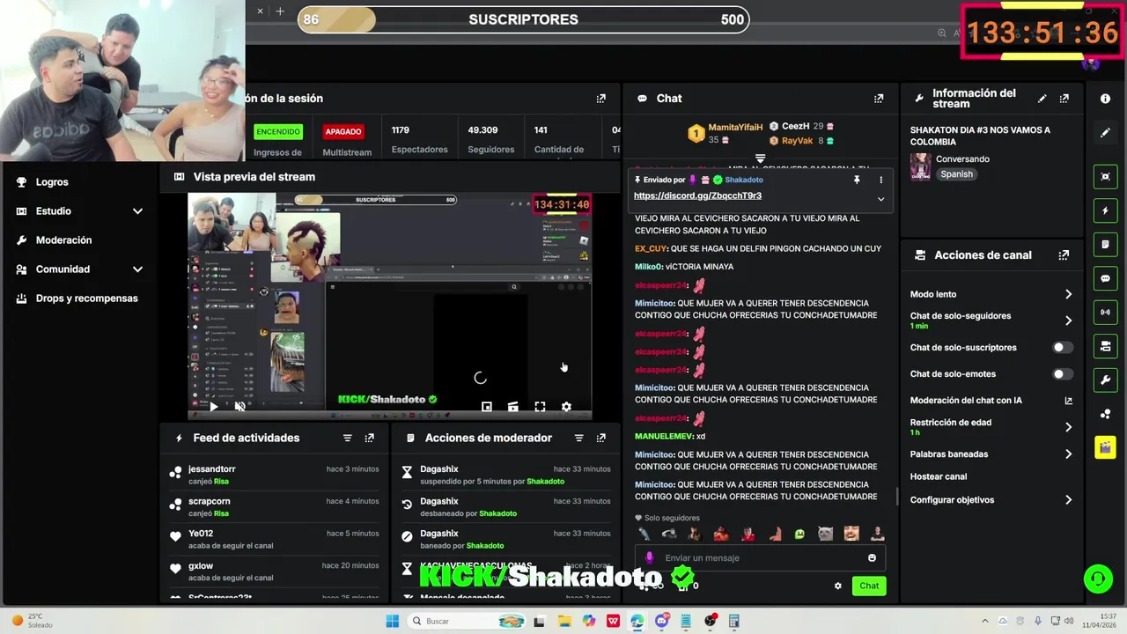
Task: Toggle the wrench stream info sidebar icon
Action: (x=1105, y=380)
